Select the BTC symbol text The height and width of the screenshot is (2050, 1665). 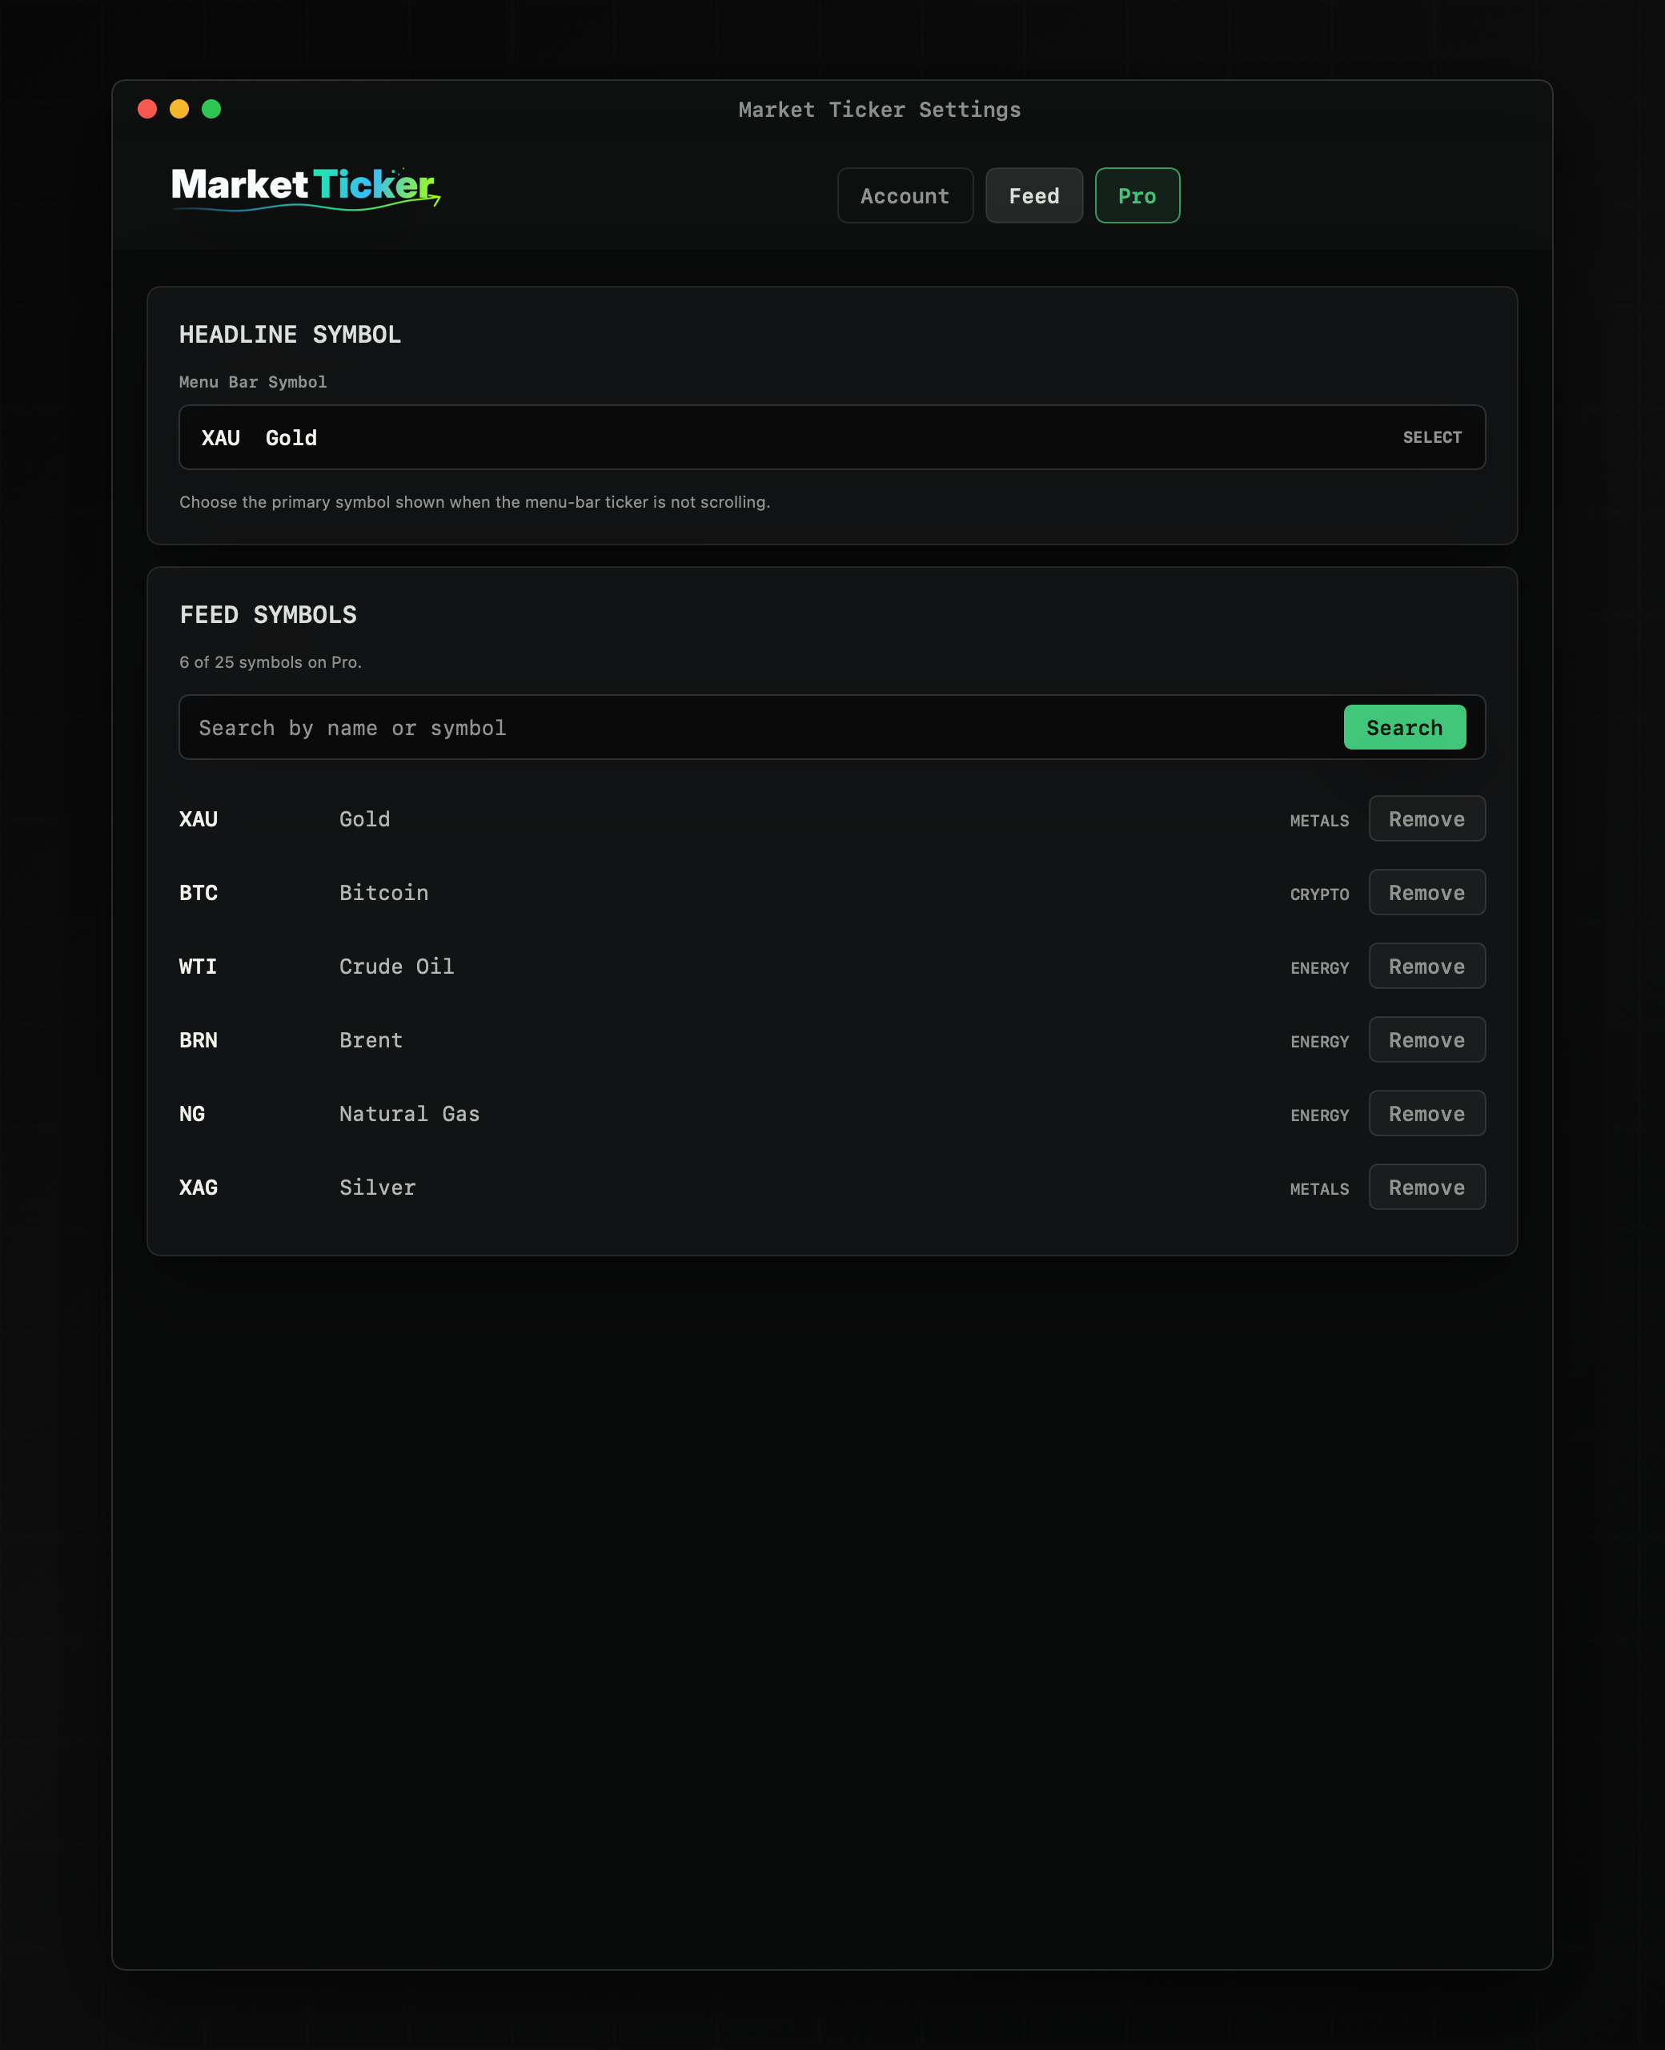click(x=199, y=893)
